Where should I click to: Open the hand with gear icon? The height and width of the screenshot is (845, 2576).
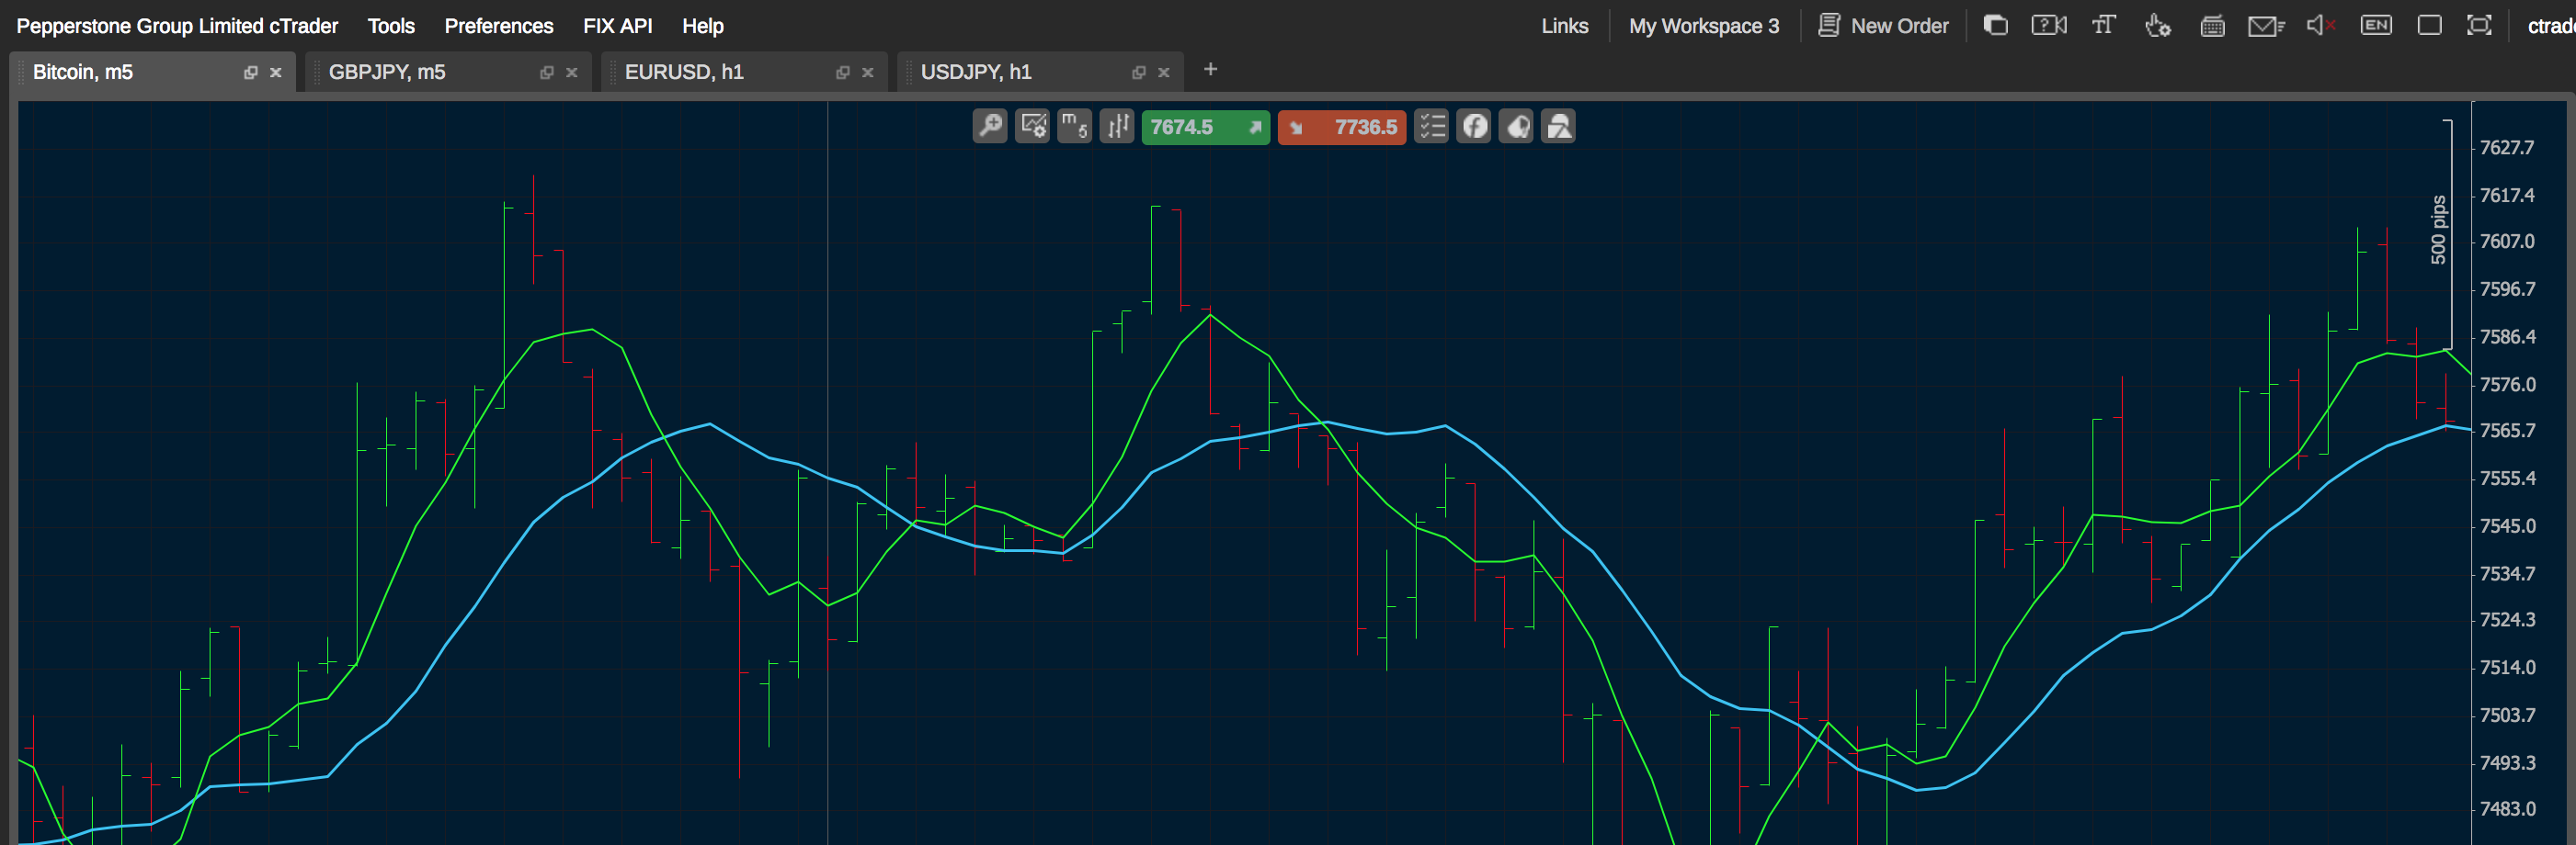click(x=2158, y=25)
